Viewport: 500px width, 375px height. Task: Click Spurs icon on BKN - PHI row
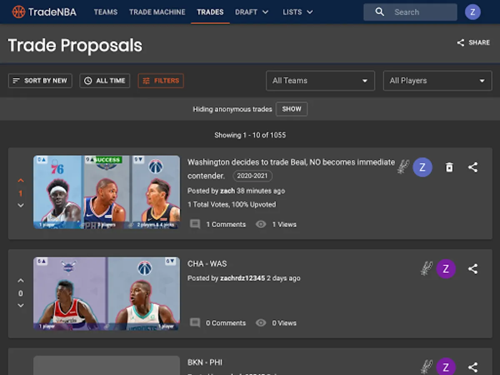coord(426,367)
